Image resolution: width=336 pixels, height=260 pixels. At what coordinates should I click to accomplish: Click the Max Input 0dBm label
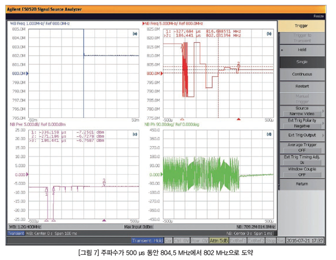[x=138, y=227]
